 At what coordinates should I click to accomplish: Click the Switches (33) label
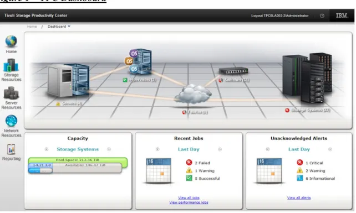pyautogui.click(x=237, y=80)
